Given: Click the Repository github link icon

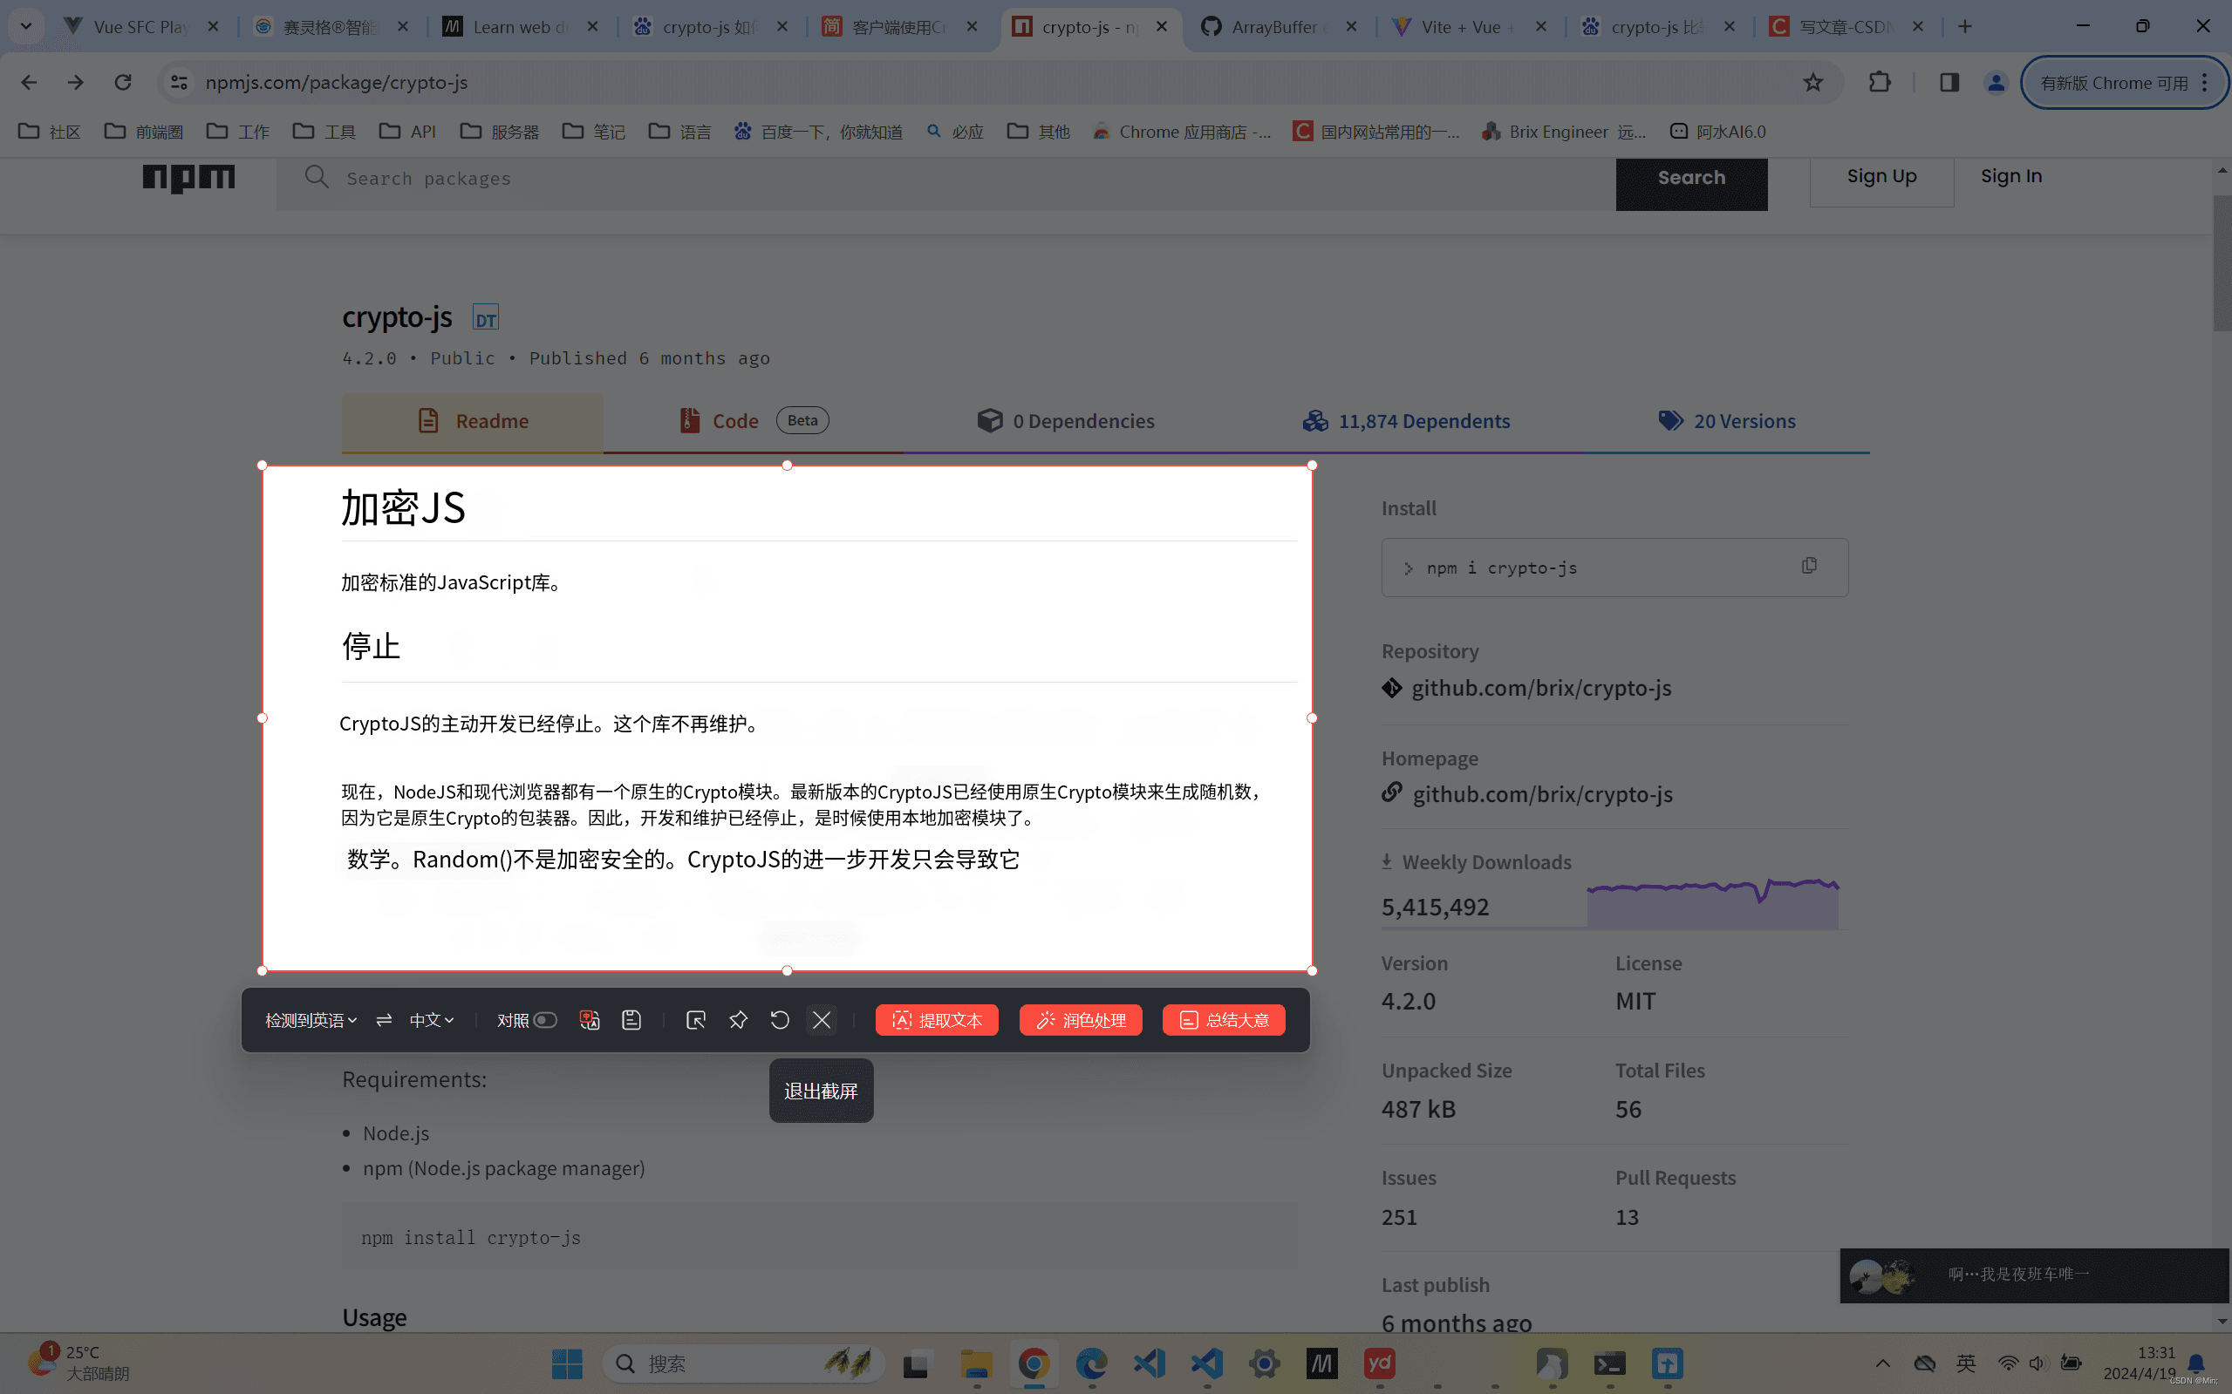Looking at the screenshot, I should coord(1390,686).
